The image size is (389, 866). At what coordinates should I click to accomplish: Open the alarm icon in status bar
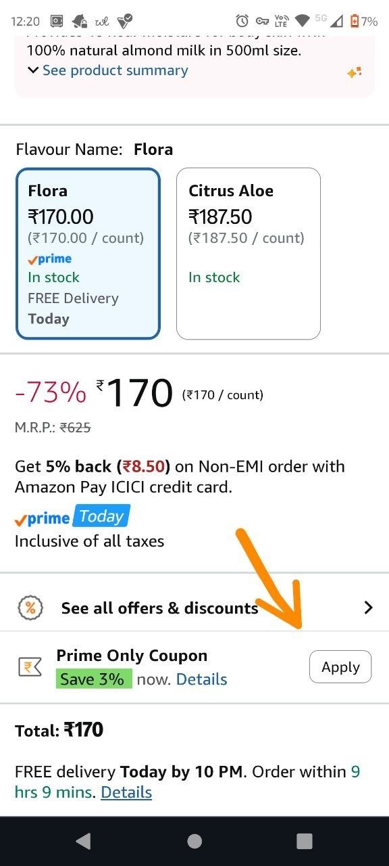pos(242,21)
